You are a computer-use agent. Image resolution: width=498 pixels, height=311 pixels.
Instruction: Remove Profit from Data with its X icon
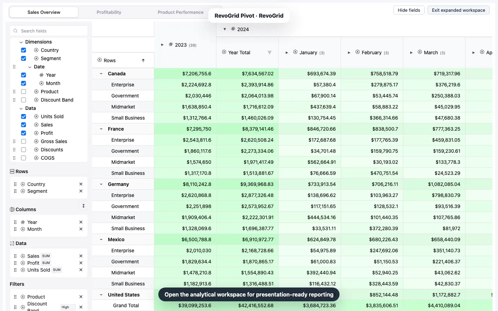coord(81,263)
